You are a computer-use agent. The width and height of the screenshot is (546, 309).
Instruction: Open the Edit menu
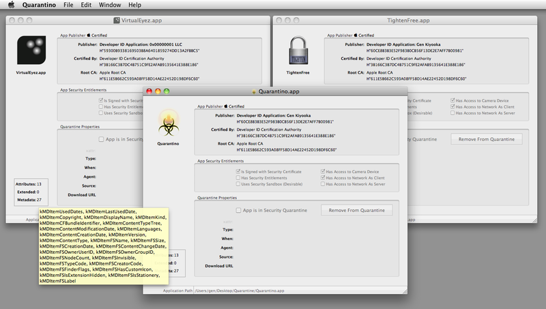86,5
